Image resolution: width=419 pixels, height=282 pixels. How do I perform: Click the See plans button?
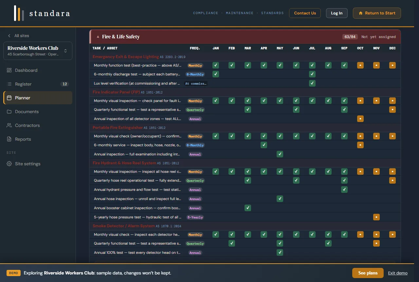(x=368, y=273)
